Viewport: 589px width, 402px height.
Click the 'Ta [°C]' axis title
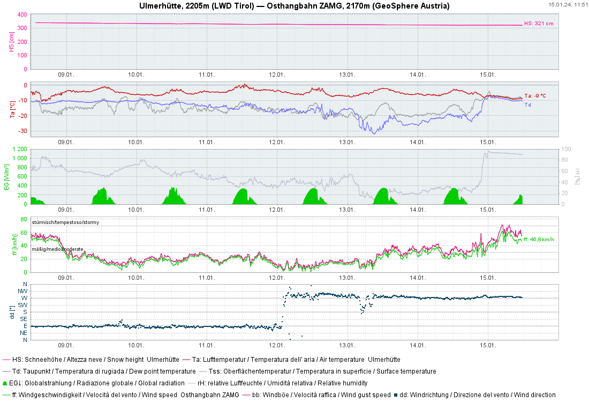click(x=12, y=109)
